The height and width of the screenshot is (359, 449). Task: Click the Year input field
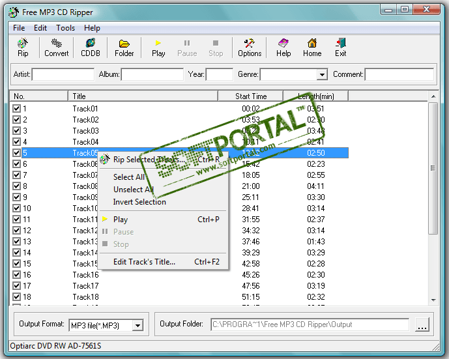pos(220,74)
